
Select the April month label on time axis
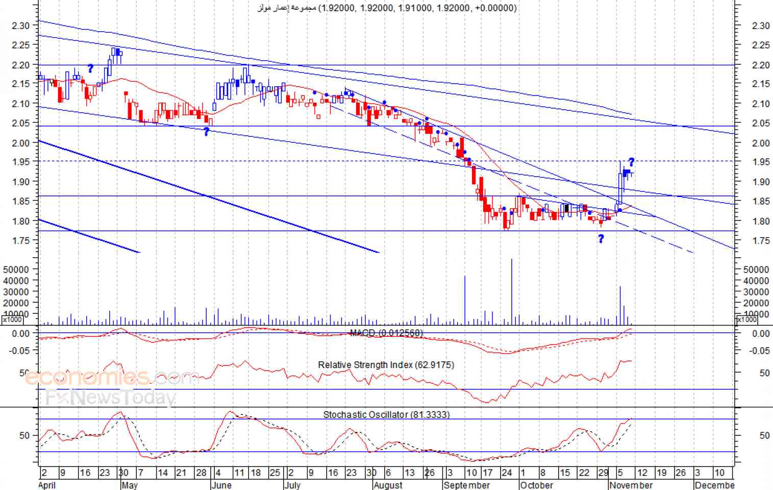tap(47, 485)
